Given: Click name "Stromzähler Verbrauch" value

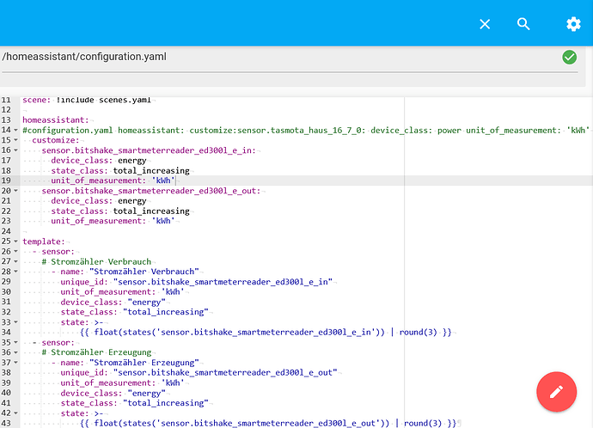Looking at the screenshot, I should click(144, 272).
